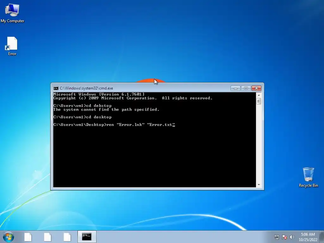Maximize the cmd.exe window
Image resolution: width=324 pixels, height=243 pixels.
[246, 88]
